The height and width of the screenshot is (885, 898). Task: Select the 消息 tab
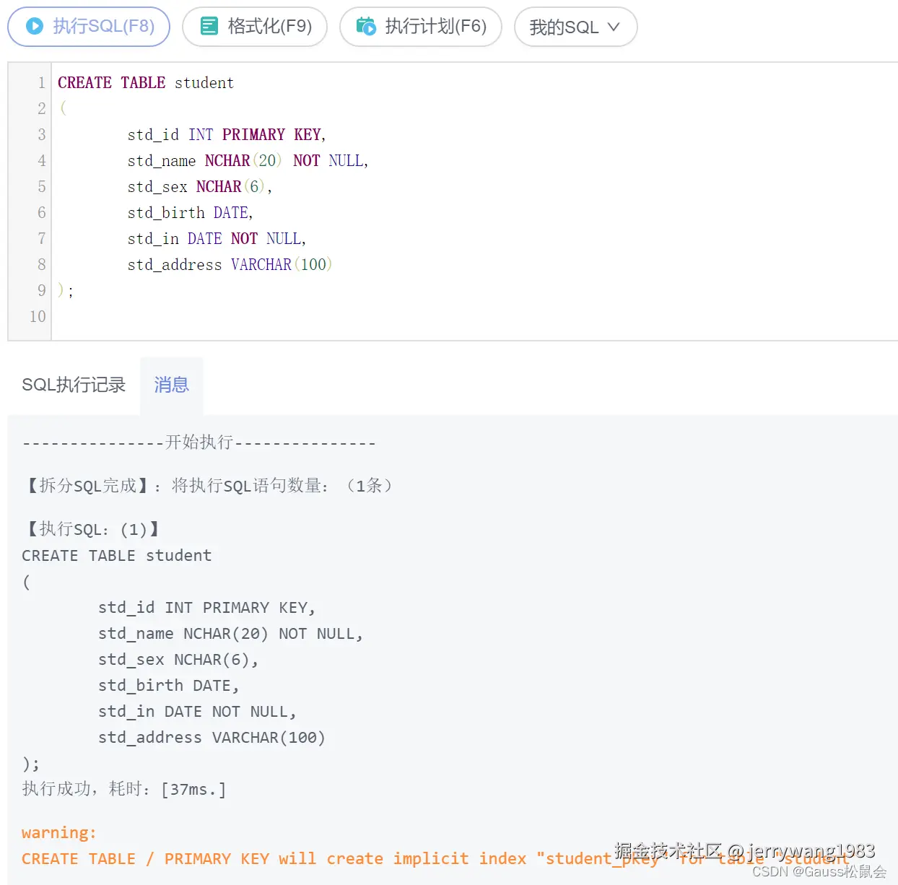coord(170,385)
